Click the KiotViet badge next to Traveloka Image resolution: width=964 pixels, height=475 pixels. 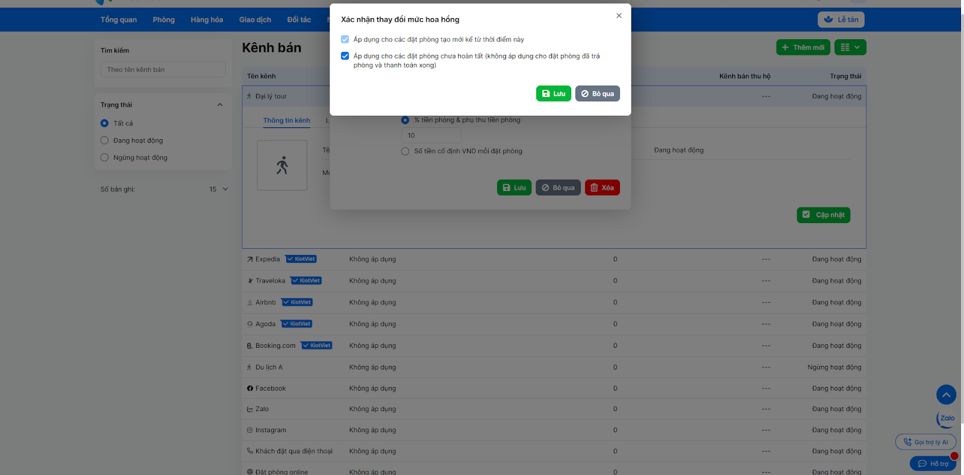(306, 281)
